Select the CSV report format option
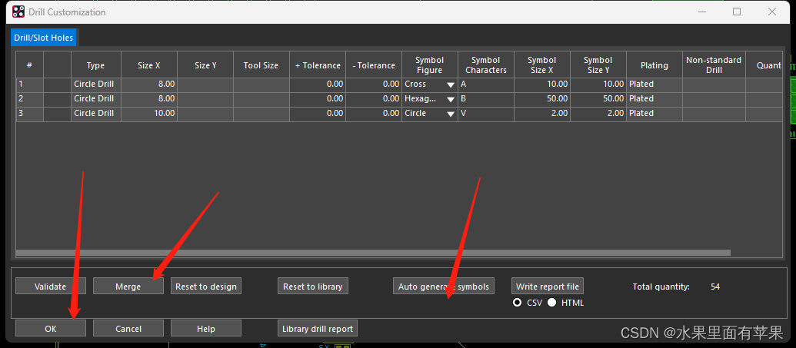This screenshot has width=796, height=348. (518, 303)
